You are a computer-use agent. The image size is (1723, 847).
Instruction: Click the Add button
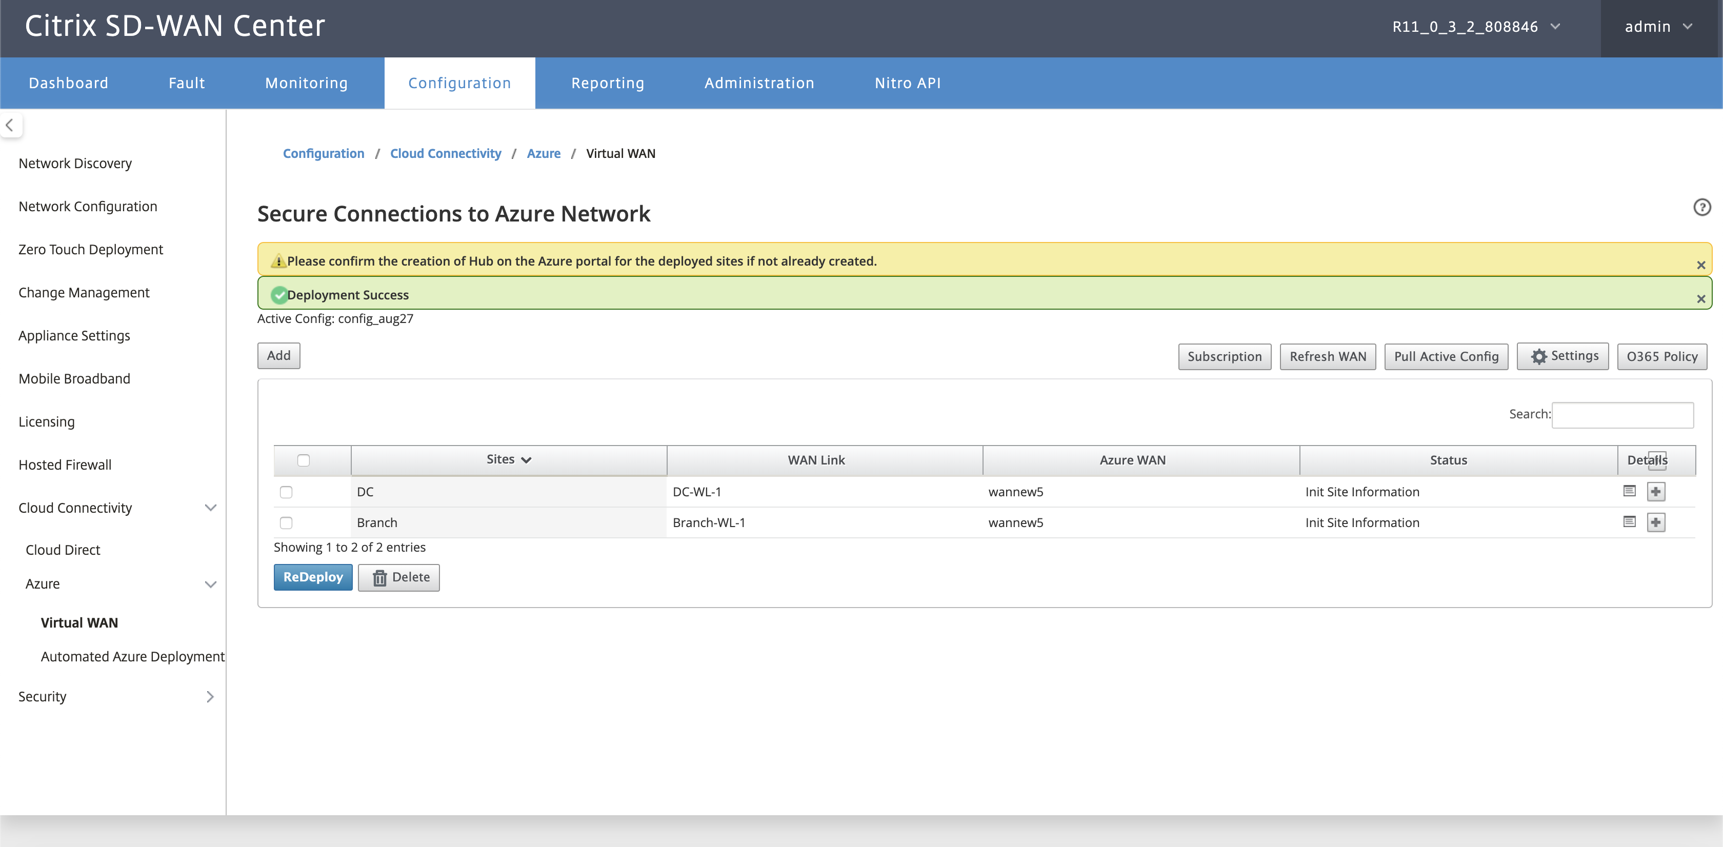click(x=279, y=356)
